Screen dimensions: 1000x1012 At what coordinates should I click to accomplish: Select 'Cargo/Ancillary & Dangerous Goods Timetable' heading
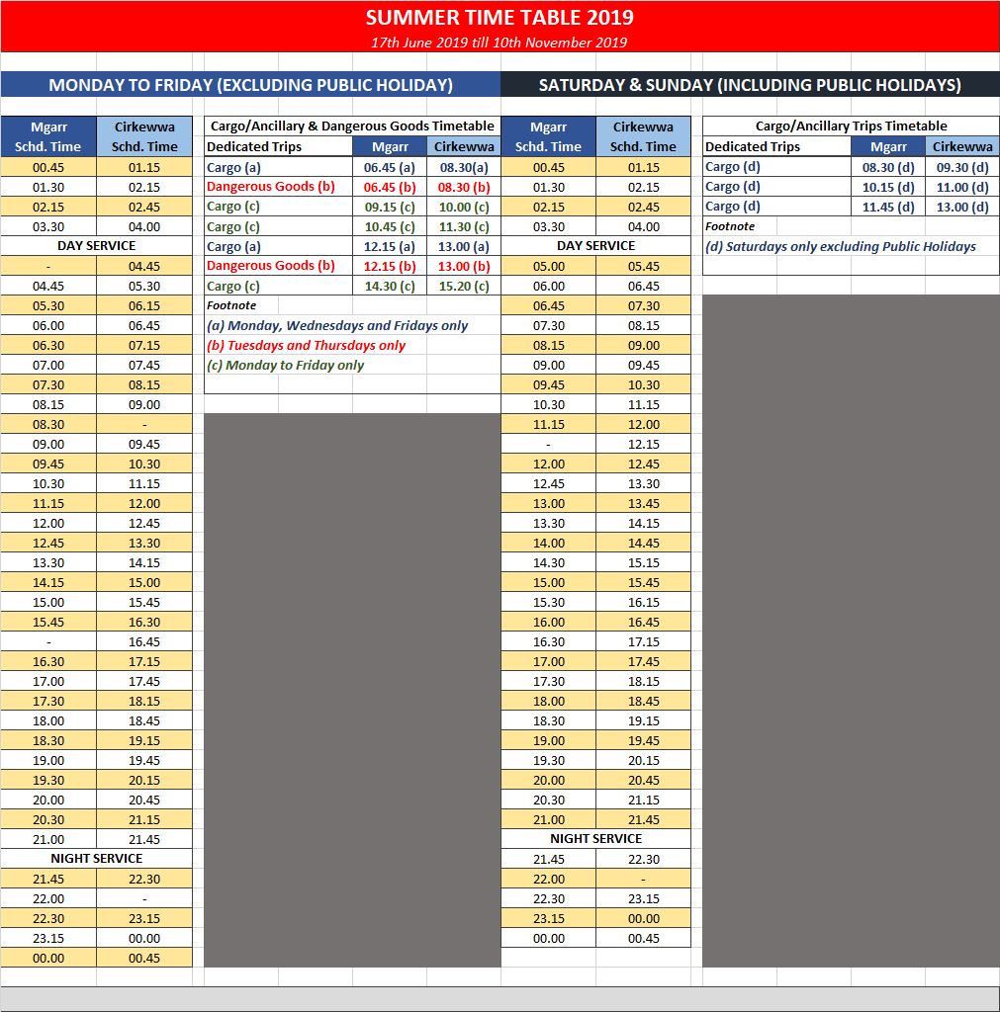pos(352,126)
